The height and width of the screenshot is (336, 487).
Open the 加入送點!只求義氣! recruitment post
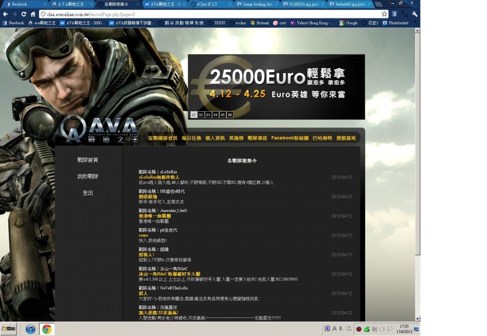pos(158,313)
